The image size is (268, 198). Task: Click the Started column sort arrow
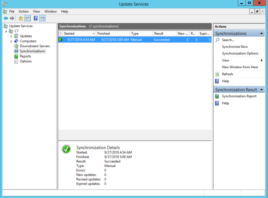(x=93, y=33)
